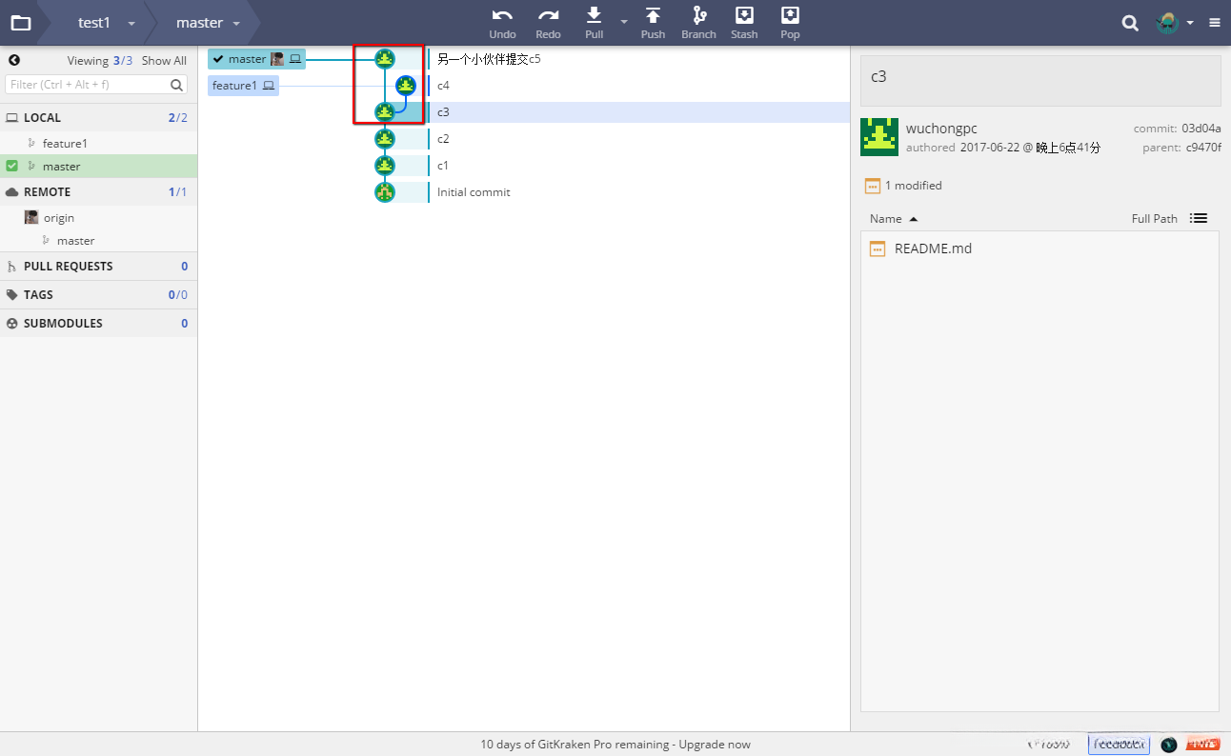This screenshot has width=1231, height=756.
Task: Click the 'Viewing 3/3' label
Action: pos(100,61)
